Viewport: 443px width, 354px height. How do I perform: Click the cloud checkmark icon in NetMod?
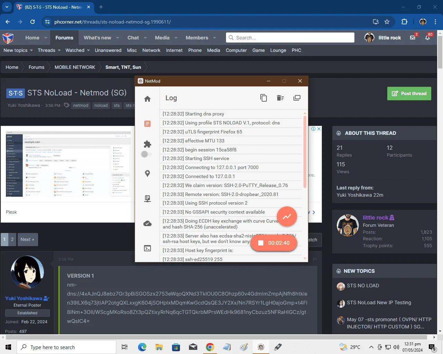(x=147, y=223)
